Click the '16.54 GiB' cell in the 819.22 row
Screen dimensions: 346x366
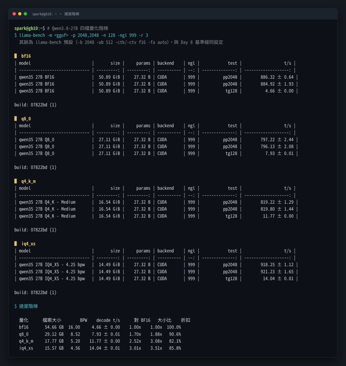coord(109,202)
